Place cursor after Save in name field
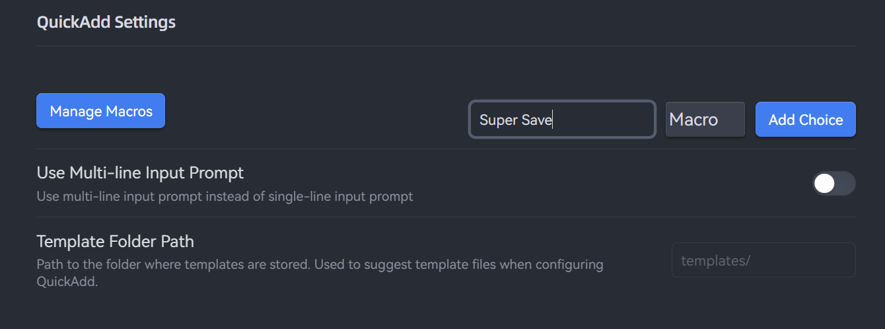The width and height of the screenshot is (885, 329). (553, 120)
